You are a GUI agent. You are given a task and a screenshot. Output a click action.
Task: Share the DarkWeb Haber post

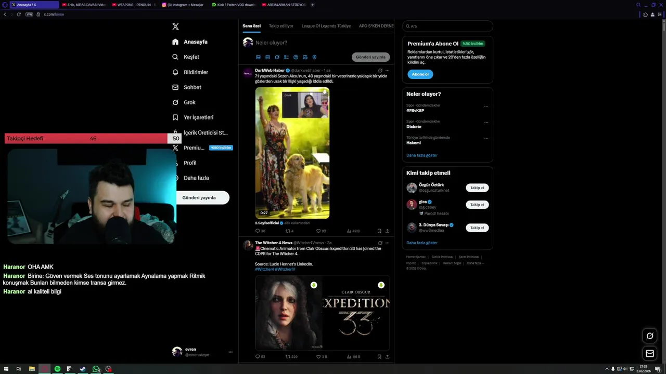[x=387, y=231]
